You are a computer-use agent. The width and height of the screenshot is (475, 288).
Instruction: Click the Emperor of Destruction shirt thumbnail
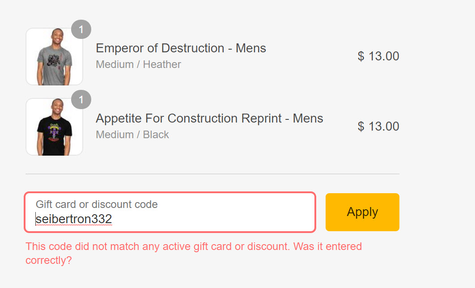click(54, 56)
